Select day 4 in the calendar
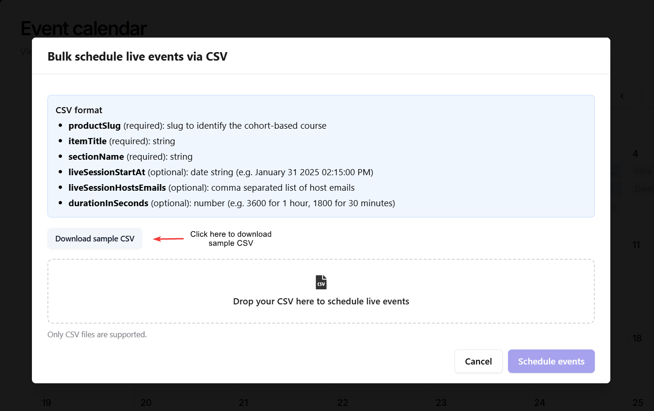The height and width of the screenshot is (411, 654). 635,154
